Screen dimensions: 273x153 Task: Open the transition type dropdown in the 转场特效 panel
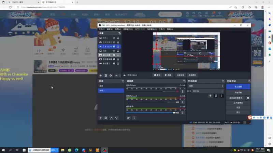tap(206, 86)
